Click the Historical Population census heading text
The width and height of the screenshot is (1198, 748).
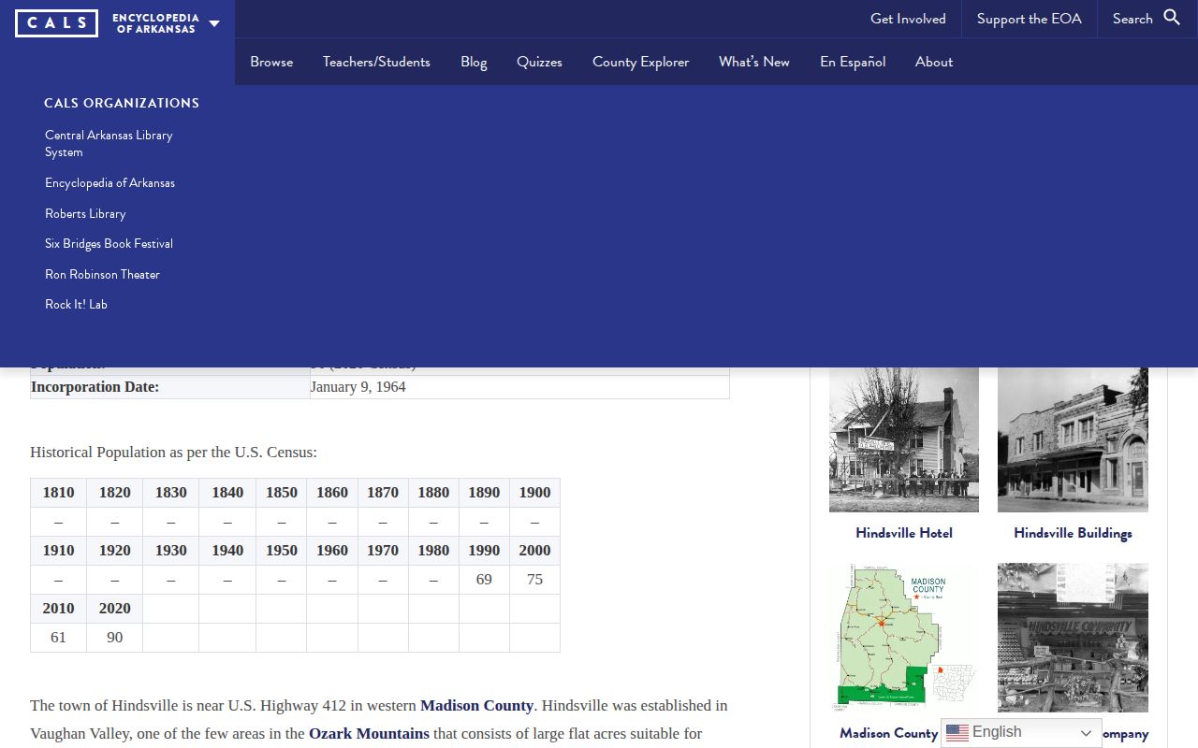click(x=173, y=452)
